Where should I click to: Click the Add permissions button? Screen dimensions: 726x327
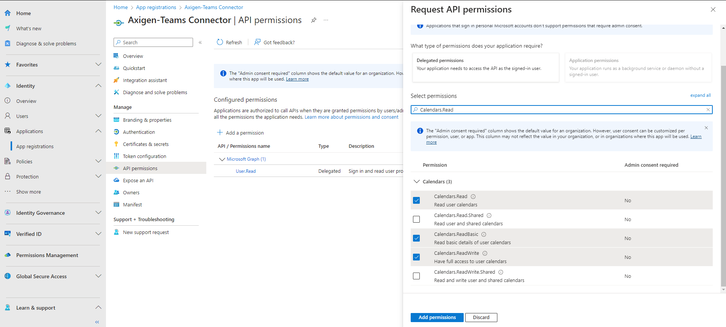[437, 318]
